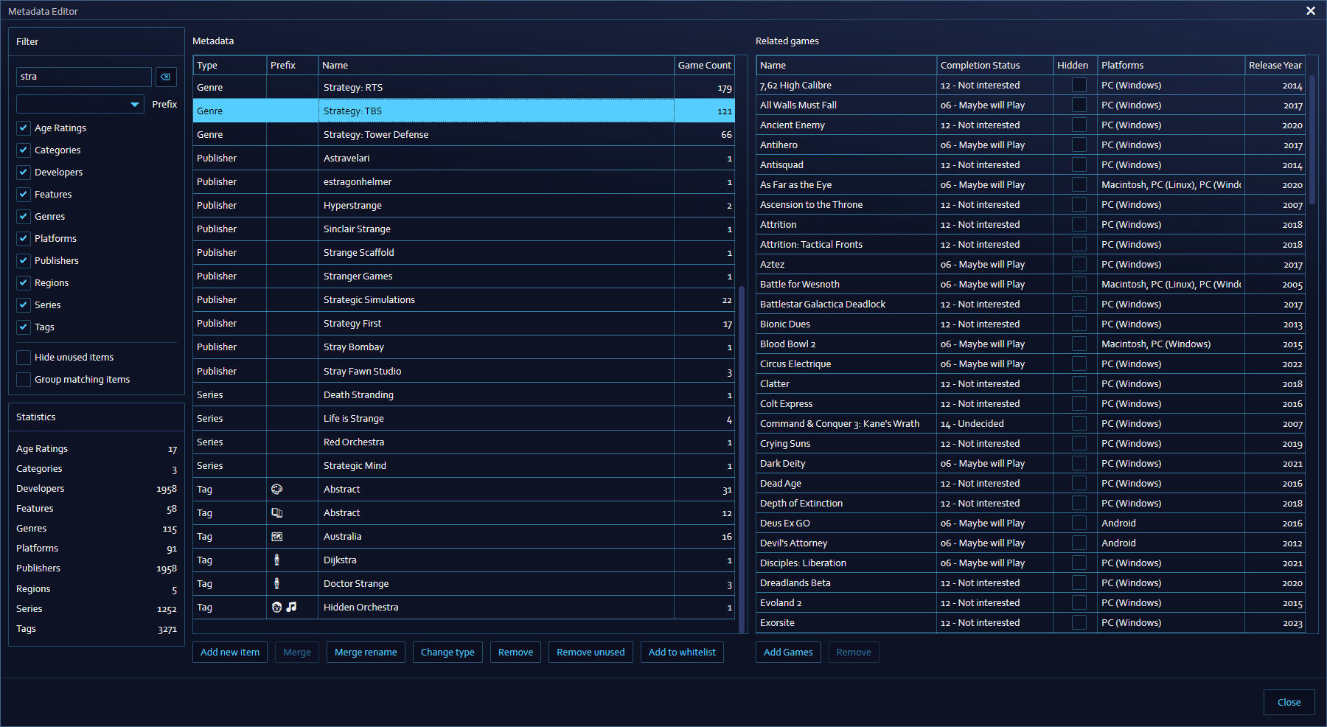Uncheck the Regions filter checkbox
This screenshot has width=1327, height=727.
point(24,283)
